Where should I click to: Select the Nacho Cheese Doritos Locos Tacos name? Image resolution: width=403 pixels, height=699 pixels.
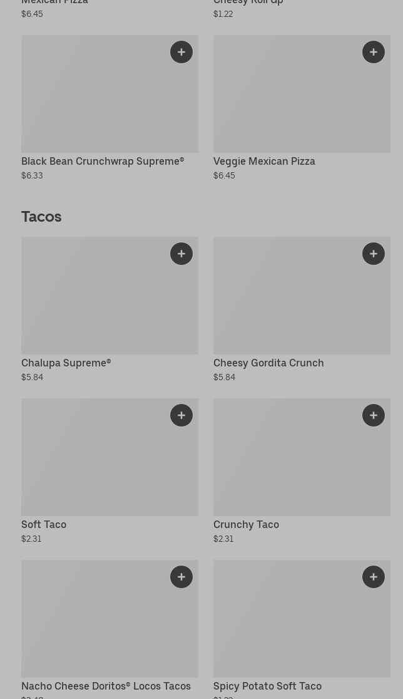coord(106,686)
